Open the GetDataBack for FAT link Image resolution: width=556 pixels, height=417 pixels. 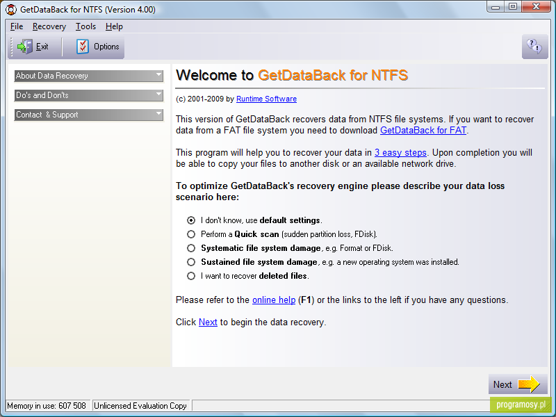tap(423, 130)
